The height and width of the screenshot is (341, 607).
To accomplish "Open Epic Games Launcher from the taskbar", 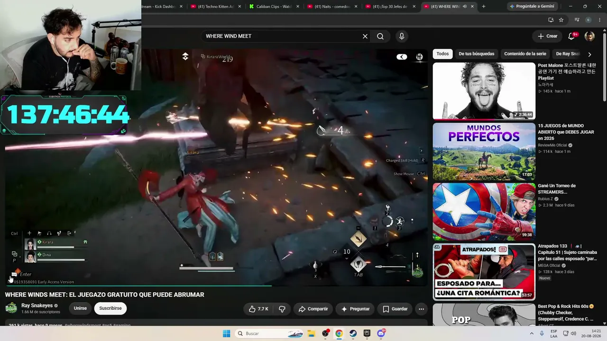I will click(x=367, y=333).
